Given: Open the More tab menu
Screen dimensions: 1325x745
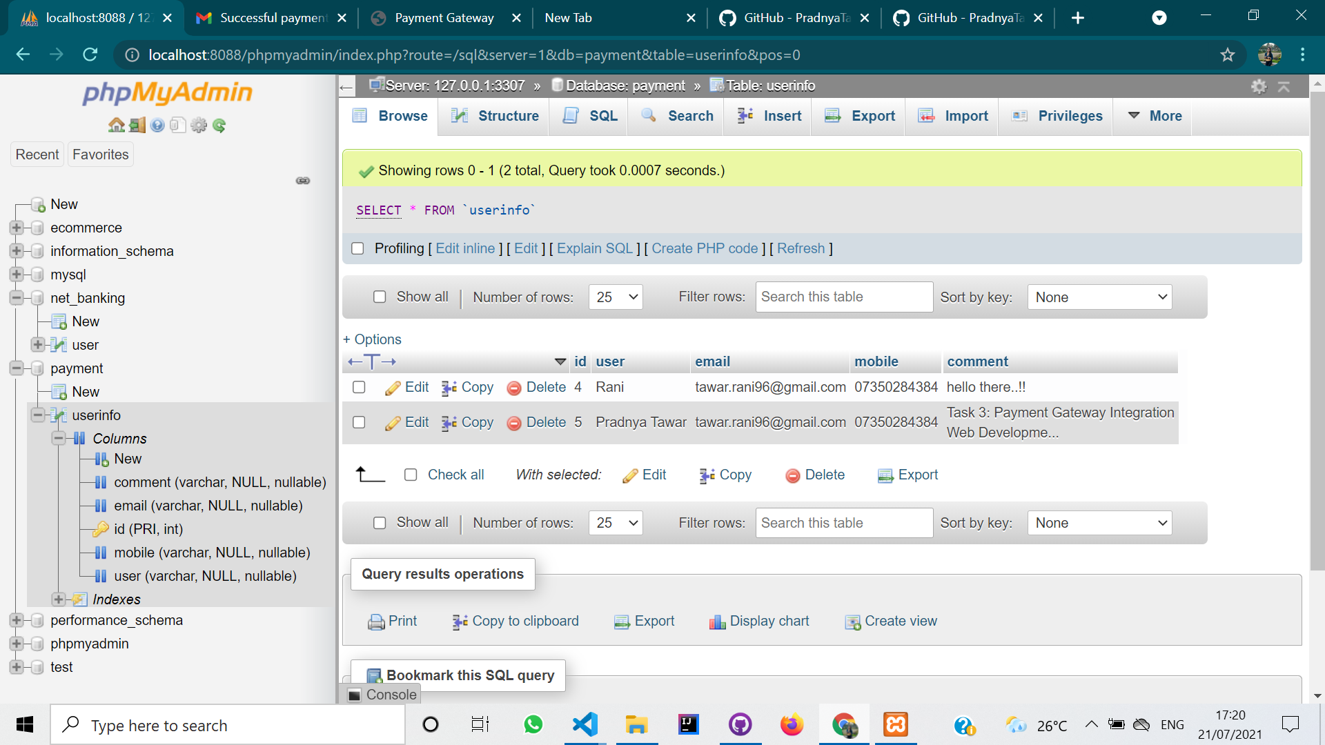Looking at the screenshot, I should tap(1155, 116).
